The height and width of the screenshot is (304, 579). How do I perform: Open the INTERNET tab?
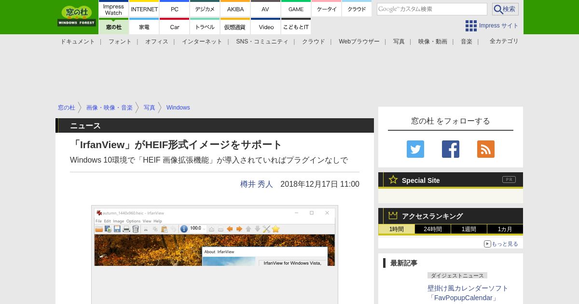(x=144, y=9)
